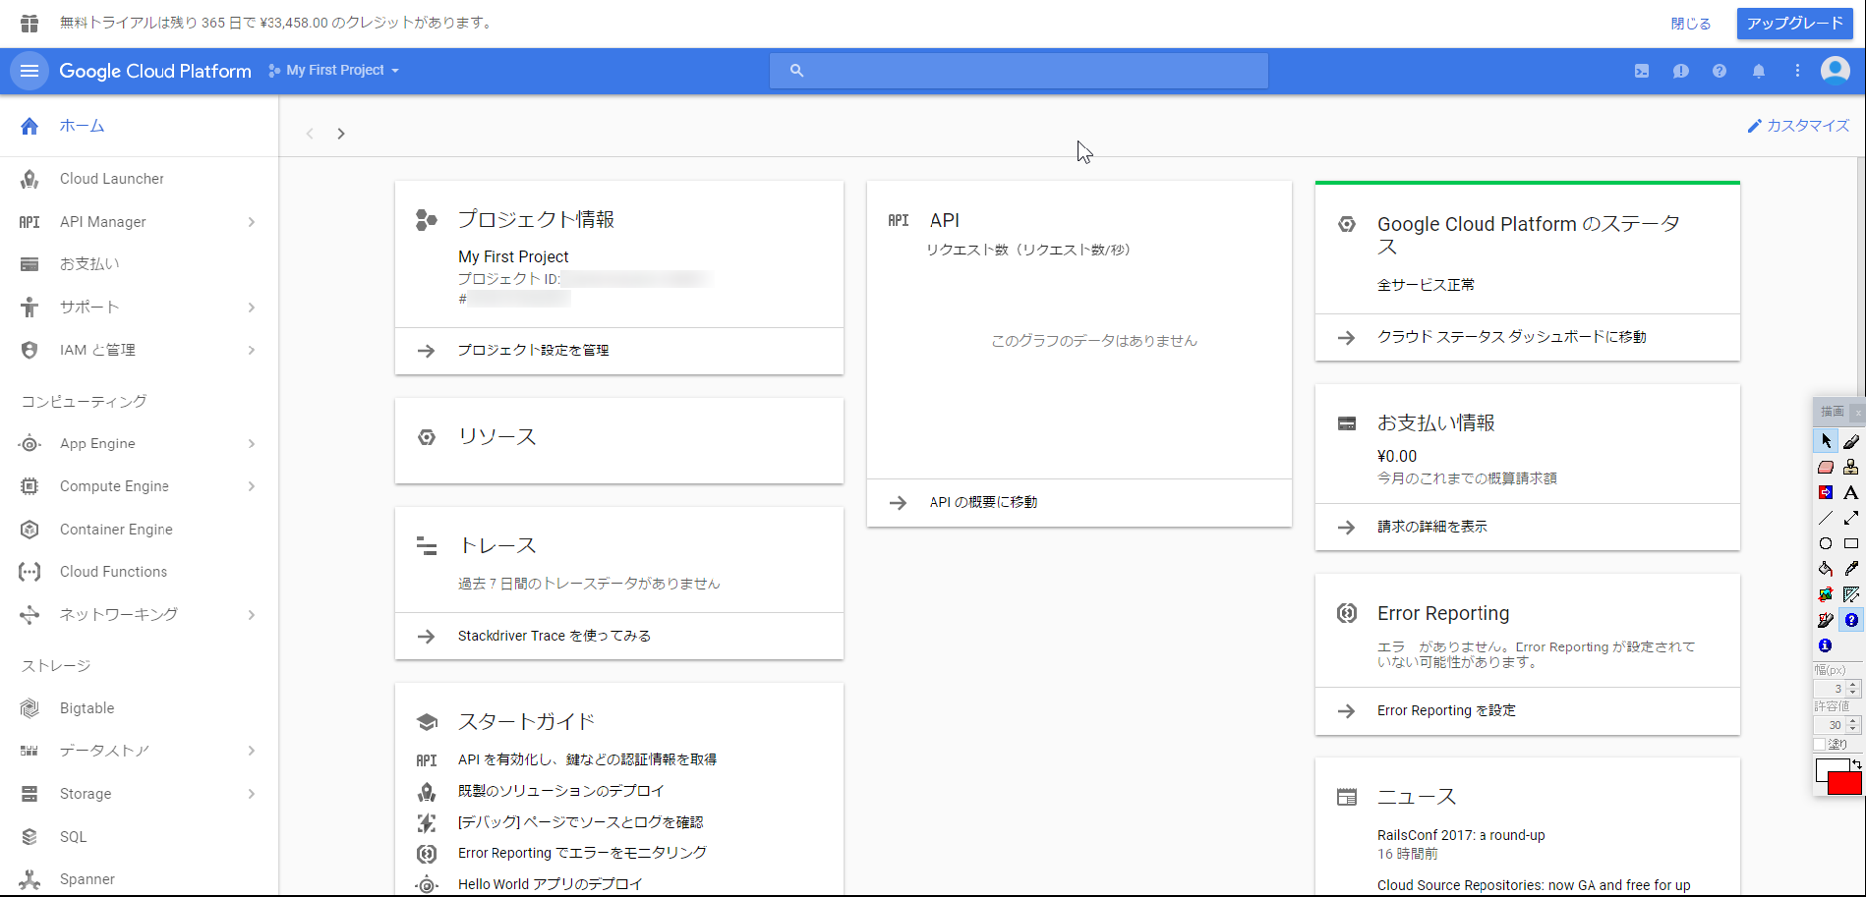This screenshot has height=897, width=1866.
Task: Open the My First Project dropdown
Action: 334,71
